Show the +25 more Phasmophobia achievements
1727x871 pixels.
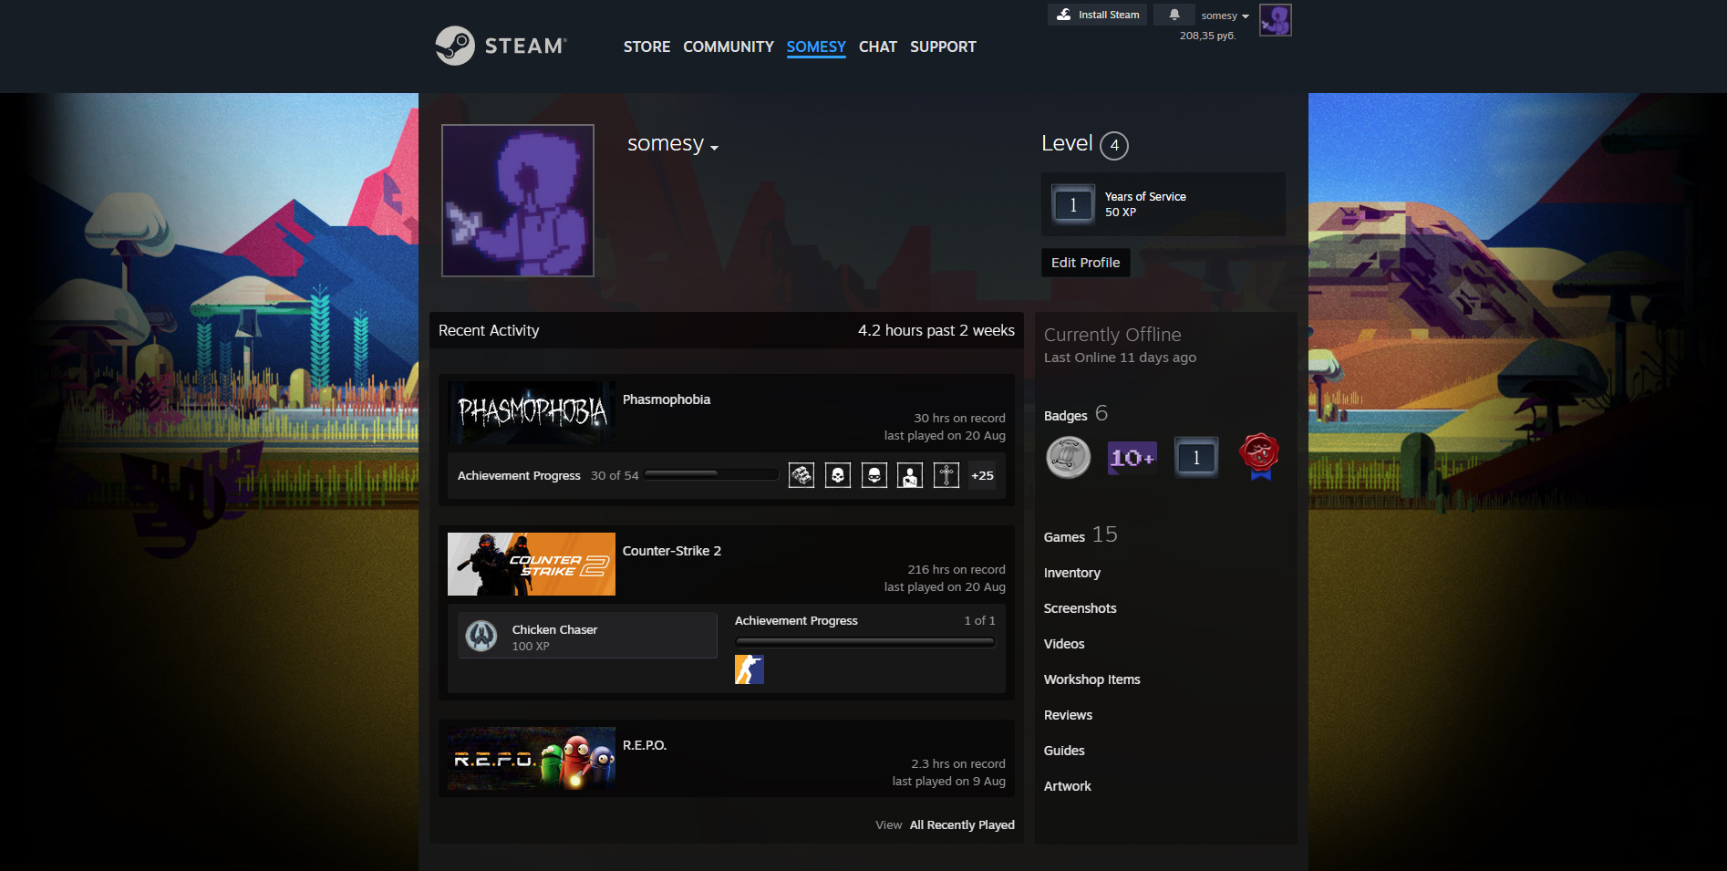(982, 475)
